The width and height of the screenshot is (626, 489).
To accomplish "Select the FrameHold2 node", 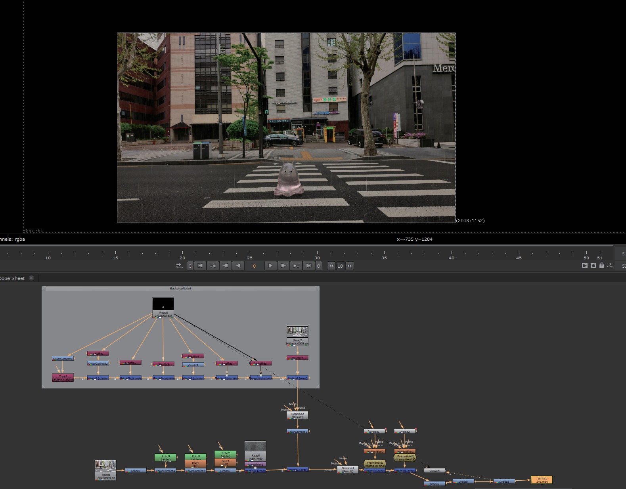I will click(x=405, y=458).
